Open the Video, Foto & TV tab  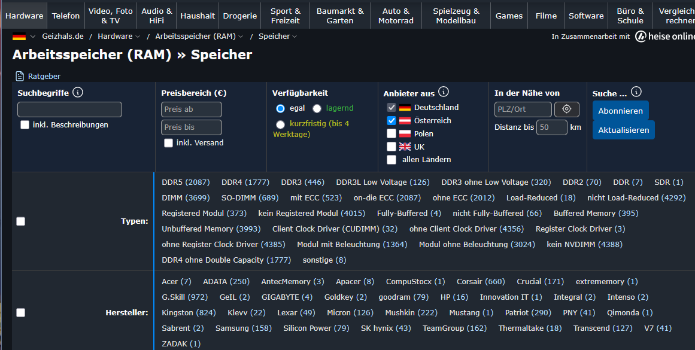tap(110, 16)
